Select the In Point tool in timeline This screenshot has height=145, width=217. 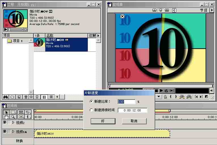click(28, 117)
